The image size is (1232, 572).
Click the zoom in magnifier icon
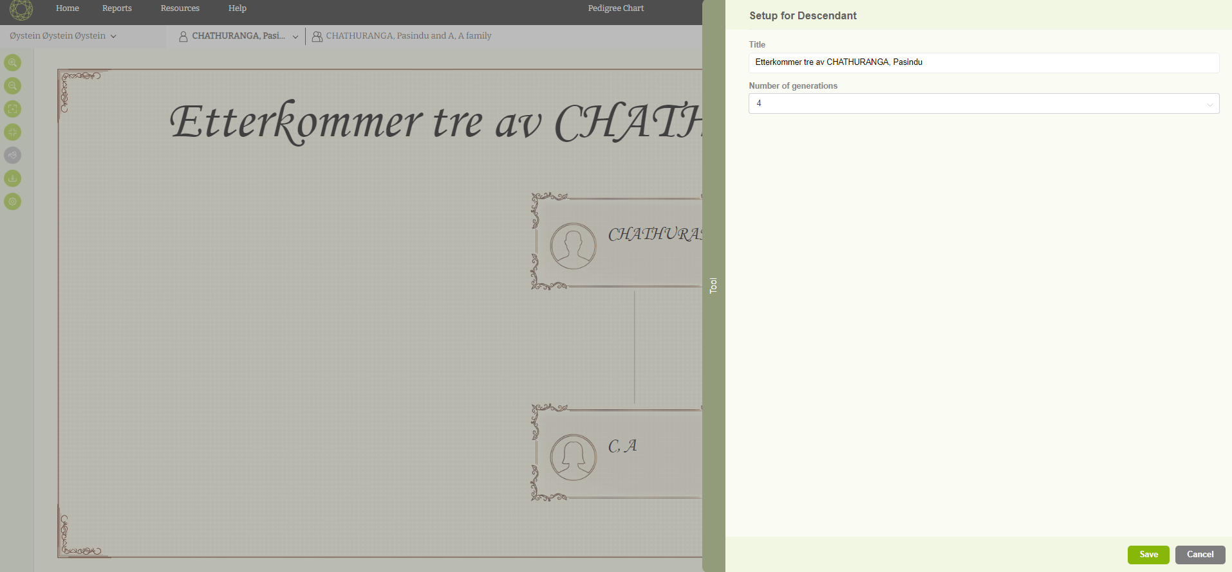pos(13,62)
